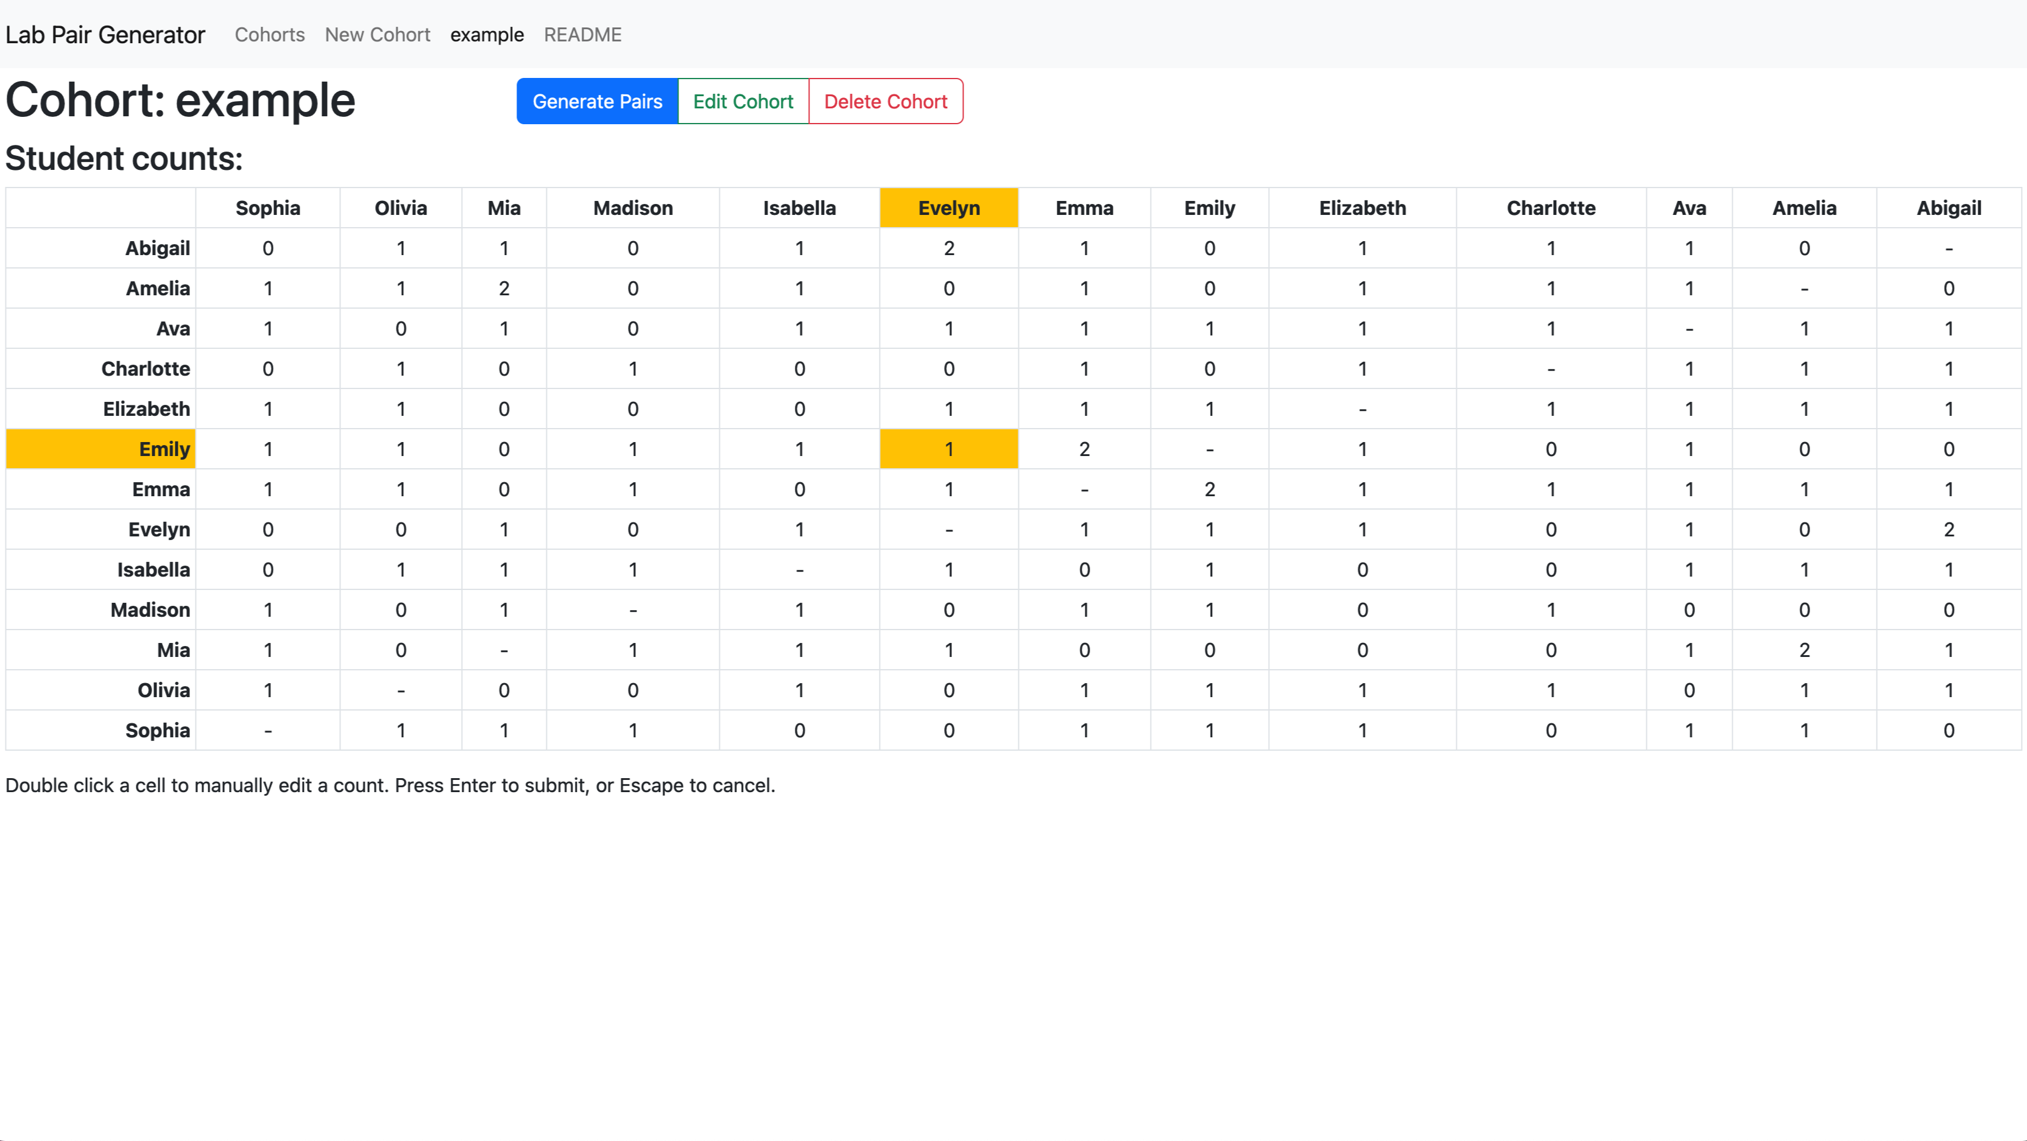Click the Generate Pairs button
The height and width of the screenshot is (1141, 2027).
596,102
